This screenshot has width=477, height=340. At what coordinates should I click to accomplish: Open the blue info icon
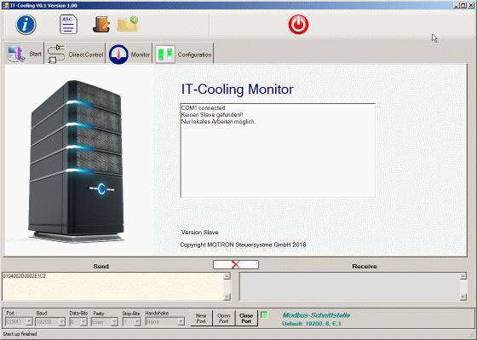pyautogui.click(x=26, y=25)
